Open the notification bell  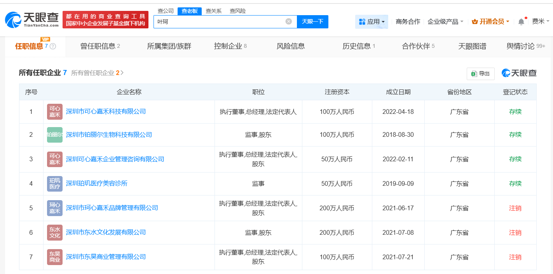521,22
